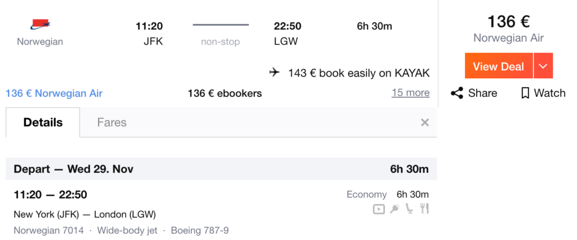Click the 136 € headline price
This screenshot has height=240, width=577.
pyautogui.click(x=509, y=21)
